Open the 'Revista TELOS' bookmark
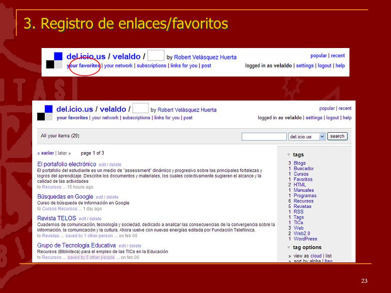The height and width of the screenshot is (293, 391). pos(57,218)
